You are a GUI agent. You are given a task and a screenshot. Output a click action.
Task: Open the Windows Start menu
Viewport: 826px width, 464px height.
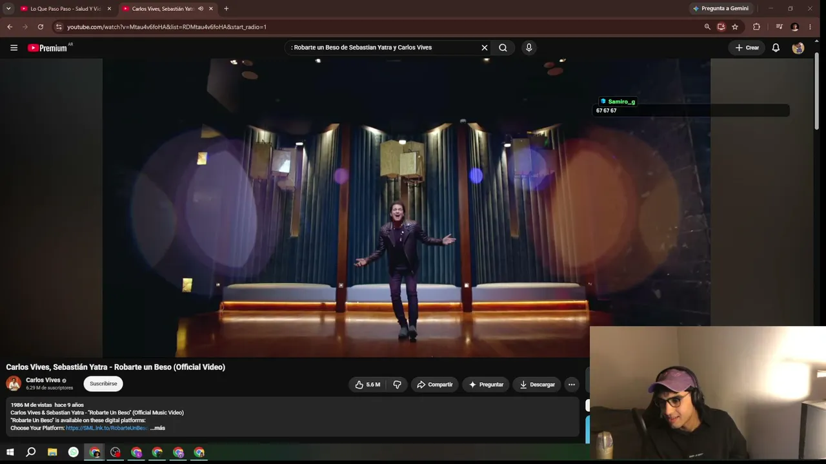[10, 452]
